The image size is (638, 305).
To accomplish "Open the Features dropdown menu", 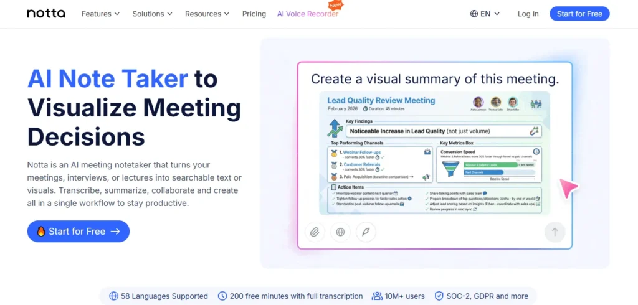I will click(x=100, y=14).
